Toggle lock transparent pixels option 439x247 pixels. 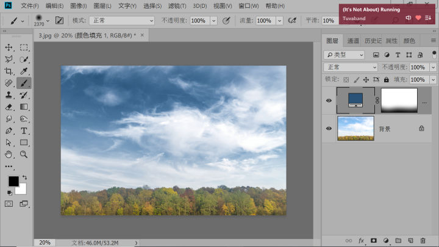tap(346, 79)
